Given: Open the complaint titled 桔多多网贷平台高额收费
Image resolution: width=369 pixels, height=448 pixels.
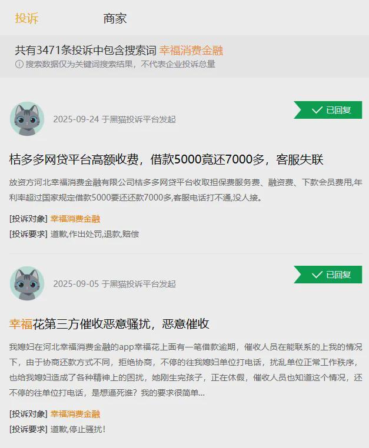Looking at the screenshot, I should (x=166, y=159).
